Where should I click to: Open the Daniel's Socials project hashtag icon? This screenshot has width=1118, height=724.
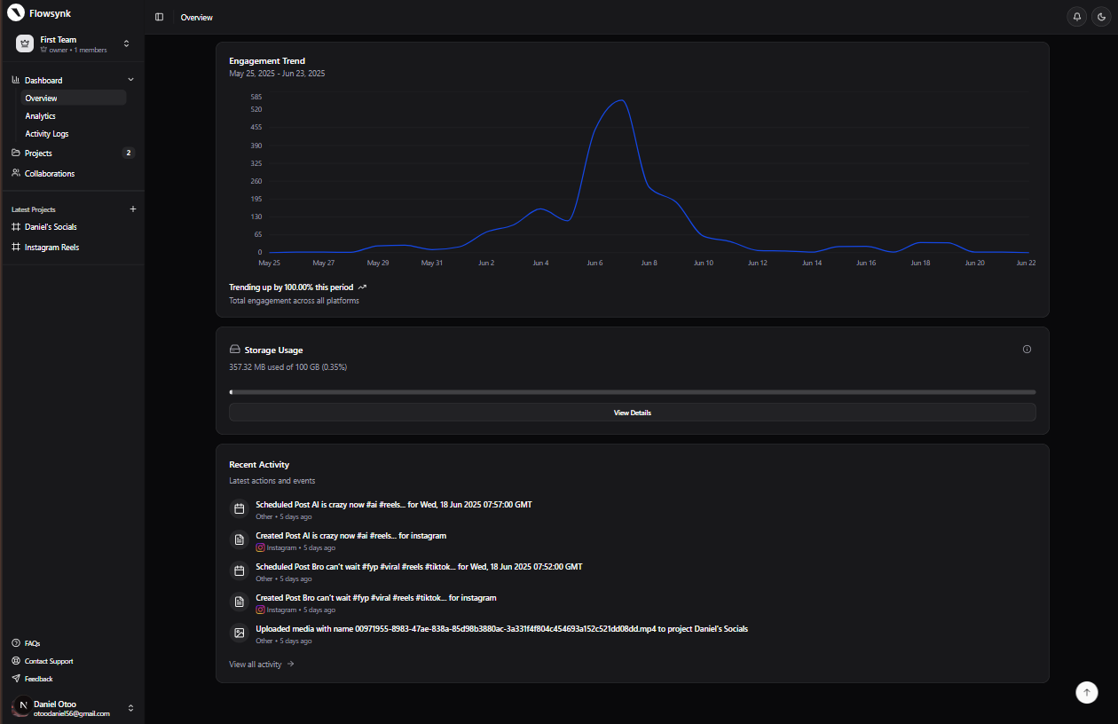pyautogui.click(x=15, y=226)
